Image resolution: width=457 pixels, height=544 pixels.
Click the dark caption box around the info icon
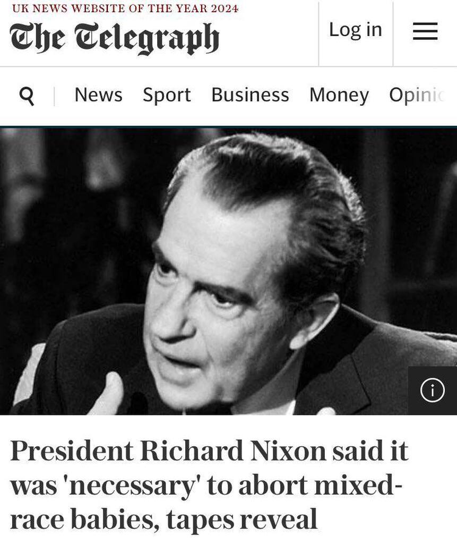433,390
